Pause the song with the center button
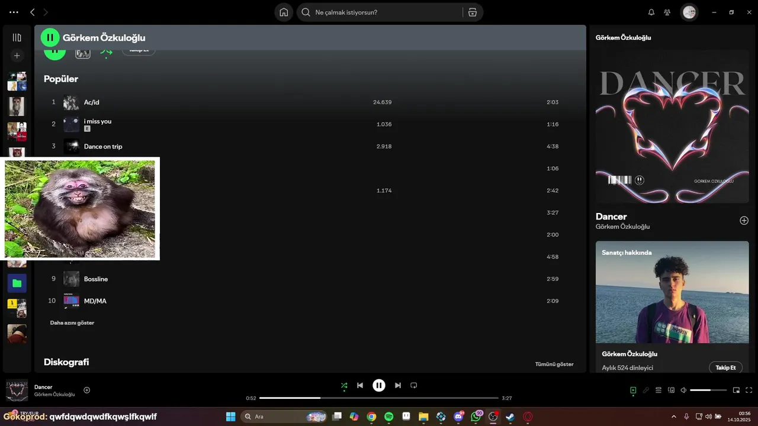The width and height of the screenshot is (758, 426). pos(379,386)
